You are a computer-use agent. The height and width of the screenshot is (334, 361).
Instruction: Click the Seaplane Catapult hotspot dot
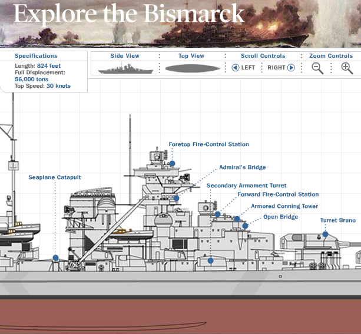point(55,258)
